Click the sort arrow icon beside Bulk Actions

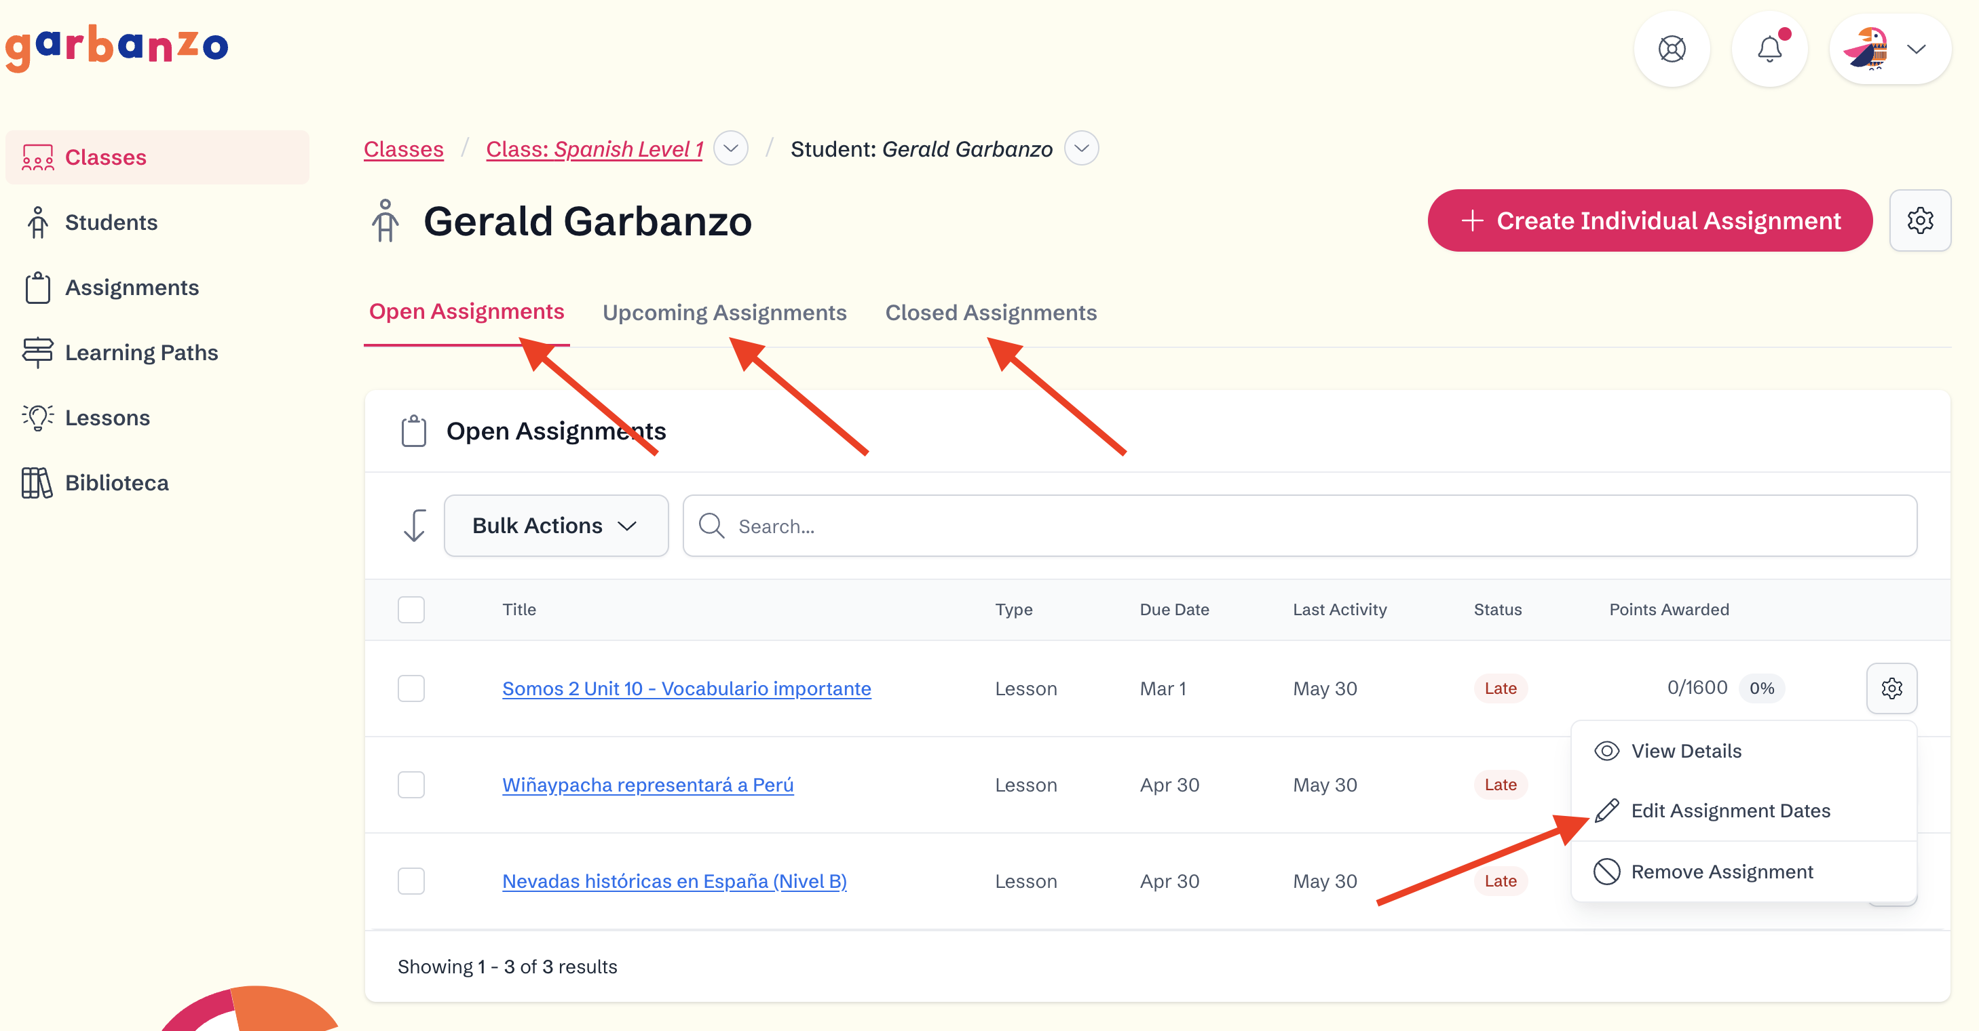pyautogui.click(x=414, y=526)
